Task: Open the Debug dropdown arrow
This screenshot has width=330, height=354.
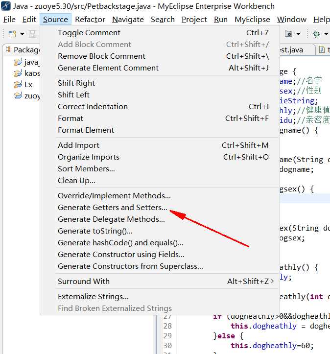Action: [x=326, y=34]
